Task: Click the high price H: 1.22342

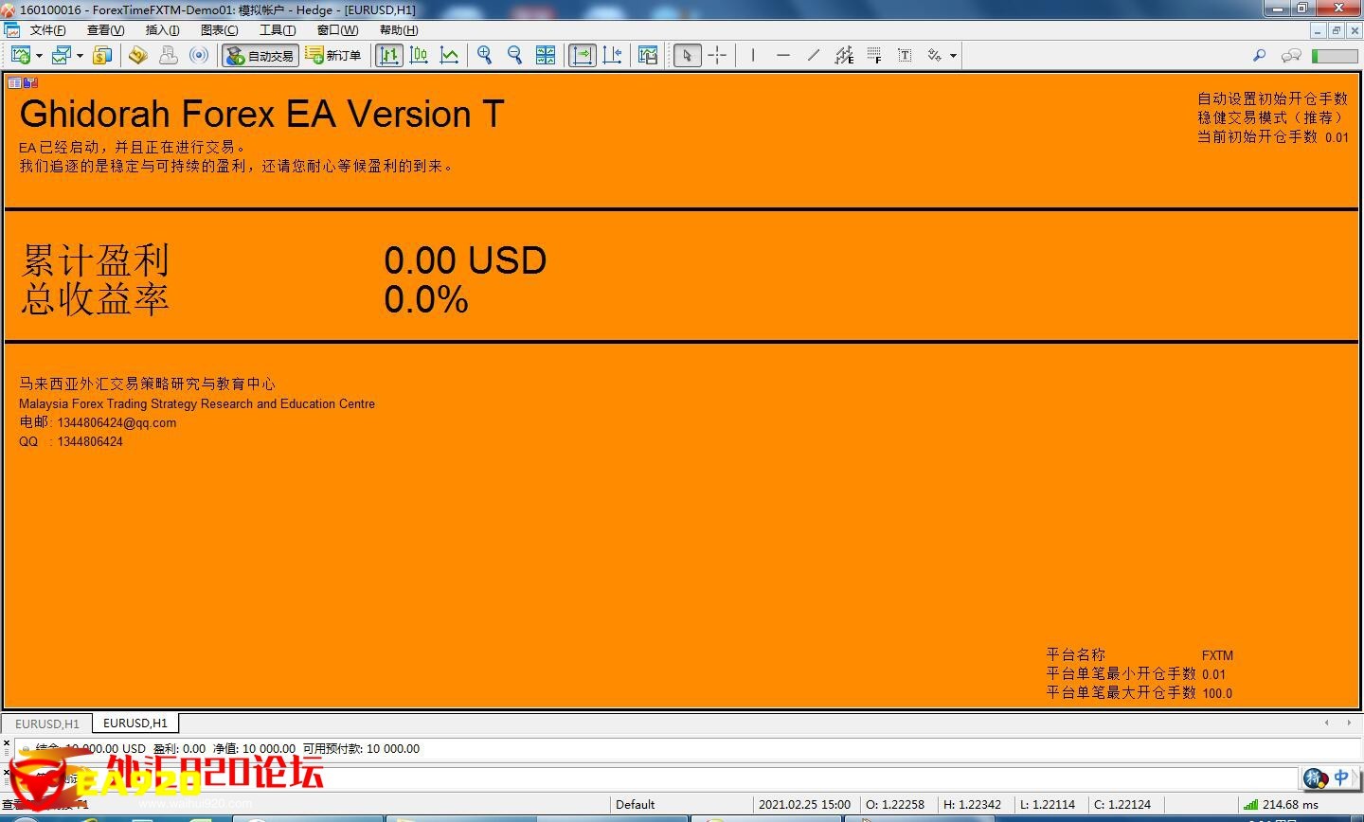Action: tap(972, 805)
